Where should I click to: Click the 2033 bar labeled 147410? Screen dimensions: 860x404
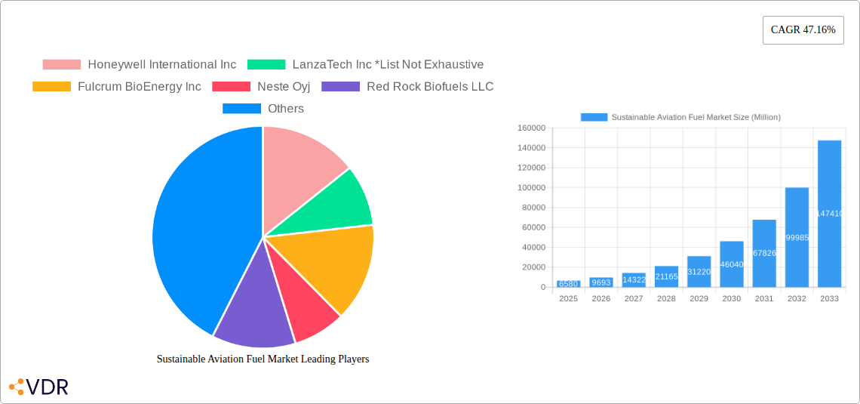coord(829,214)
